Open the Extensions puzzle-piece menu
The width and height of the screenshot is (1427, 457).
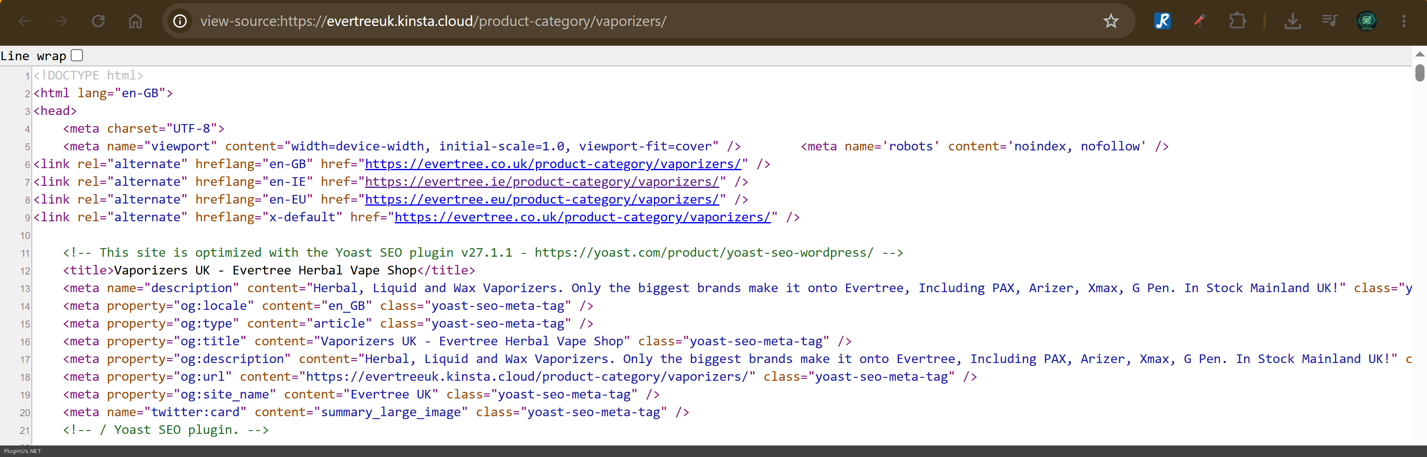[1237, 21]
